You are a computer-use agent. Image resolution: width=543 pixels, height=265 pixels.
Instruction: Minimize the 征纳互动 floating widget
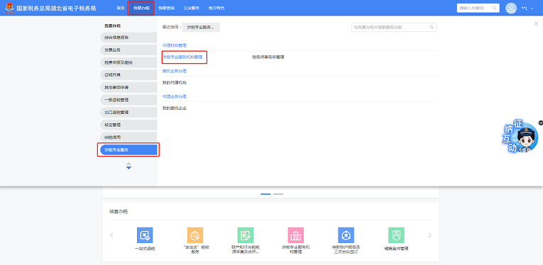click(541, 123)
